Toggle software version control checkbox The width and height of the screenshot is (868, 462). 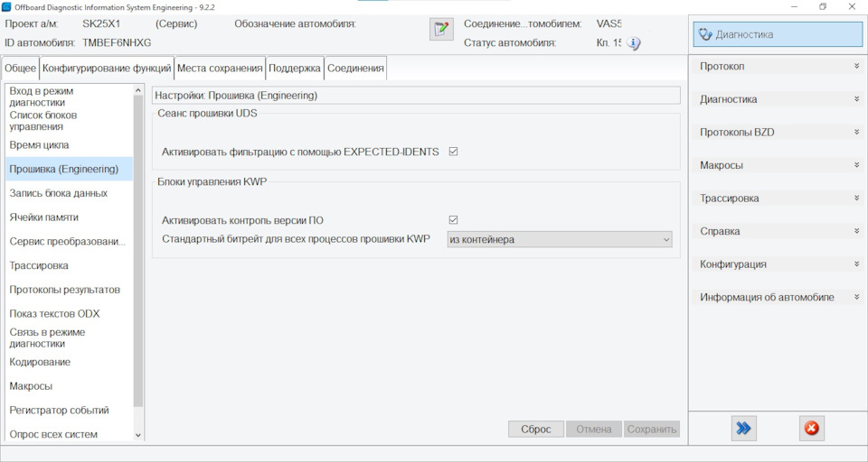pyautogui.click(x=453, y=220)
